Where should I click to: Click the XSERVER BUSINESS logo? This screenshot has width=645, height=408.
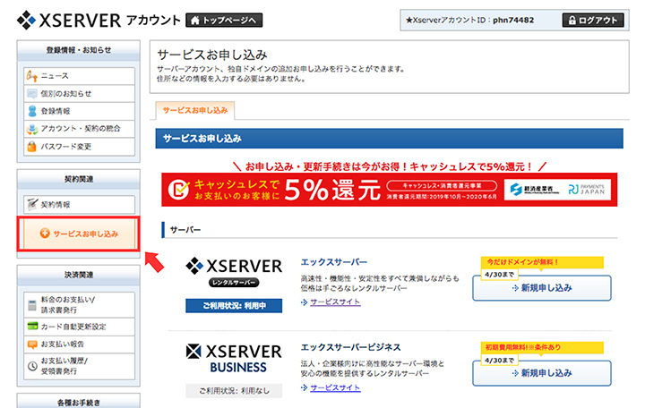coord(234,358)
